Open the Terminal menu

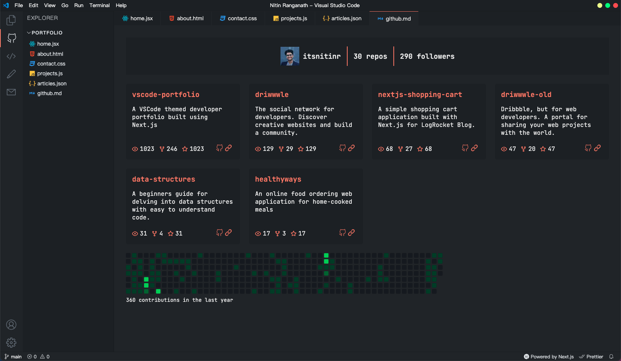[x=99, y=5]
